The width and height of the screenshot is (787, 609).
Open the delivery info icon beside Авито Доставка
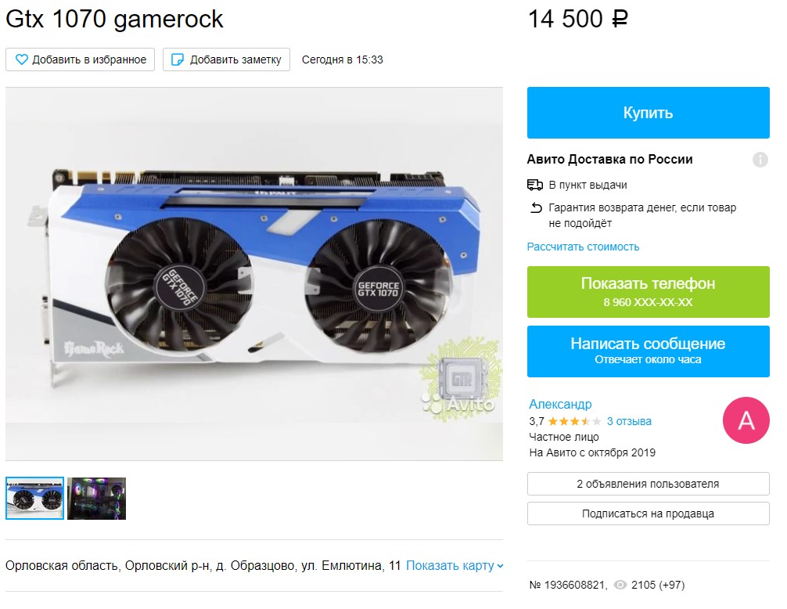click(760, 160)
